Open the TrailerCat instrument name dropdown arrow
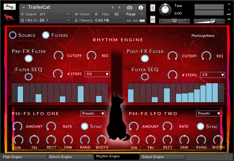 coord(23,7)
